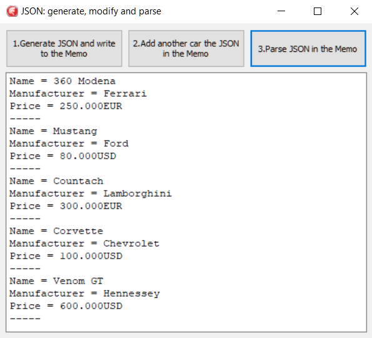Click the red app icon in title bar
372x338 pixels.
(12, 11)
